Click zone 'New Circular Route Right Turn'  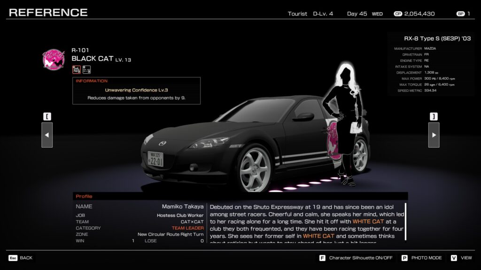click(x=171, y=234)
